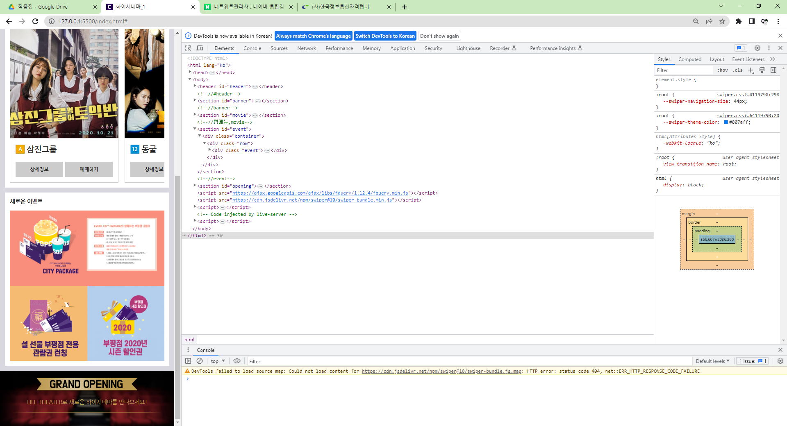
Task: Collapse the body element node
Action: [x=190, y=79]
